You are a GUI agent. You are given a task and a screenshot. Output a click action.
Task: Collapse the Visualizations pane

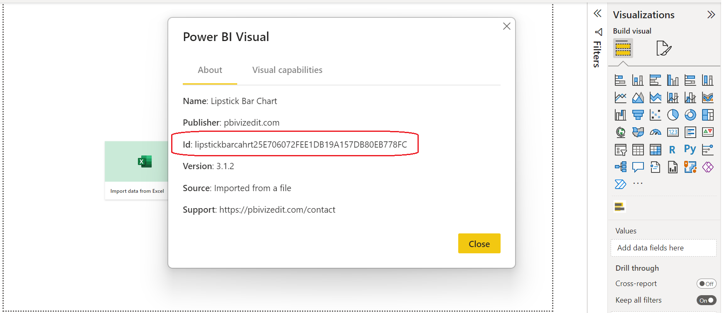click(x=711, y=15)
